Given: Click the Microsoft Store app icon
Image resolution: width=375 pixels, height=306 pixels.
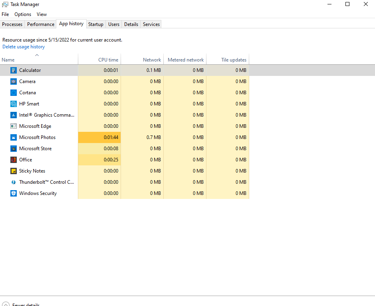Looking at the screenshot, I should 14,149.
